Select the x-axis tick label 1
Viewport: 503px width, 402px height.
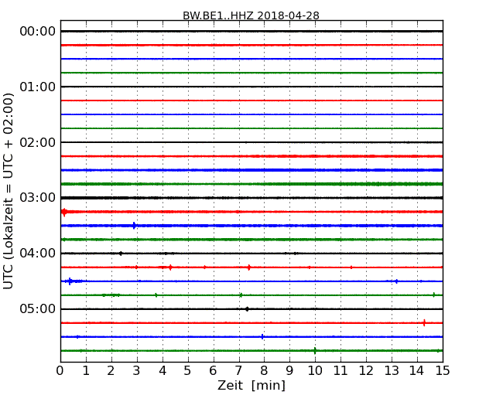(x=86, y=371)
